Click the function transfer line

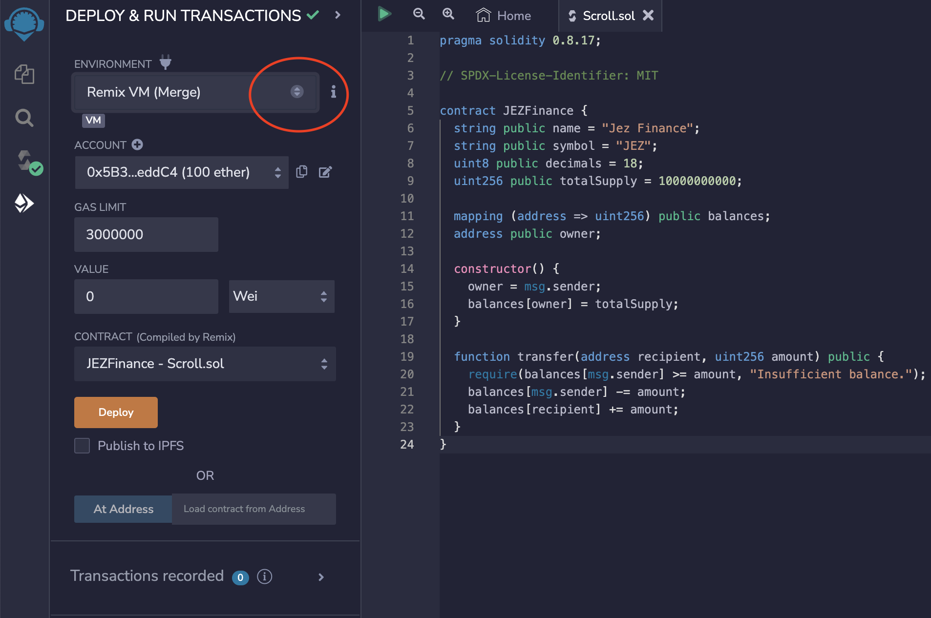pos(669,357)
